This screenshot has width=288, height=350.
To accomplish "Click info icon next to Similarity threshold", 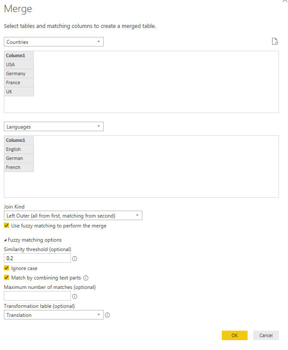I will pos(74,258).
